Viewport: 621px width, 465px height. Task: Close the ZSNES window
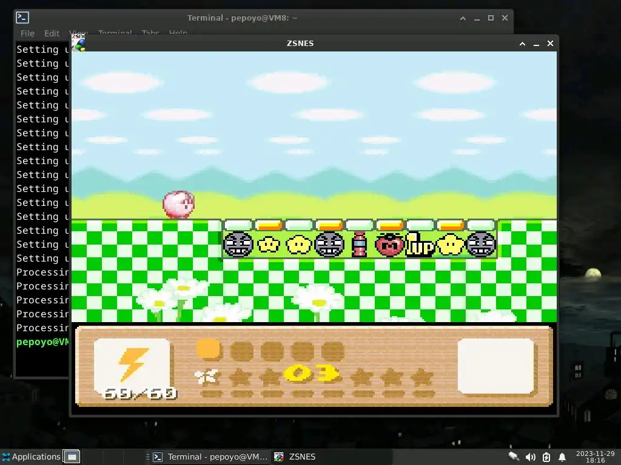tap(550, 44)
